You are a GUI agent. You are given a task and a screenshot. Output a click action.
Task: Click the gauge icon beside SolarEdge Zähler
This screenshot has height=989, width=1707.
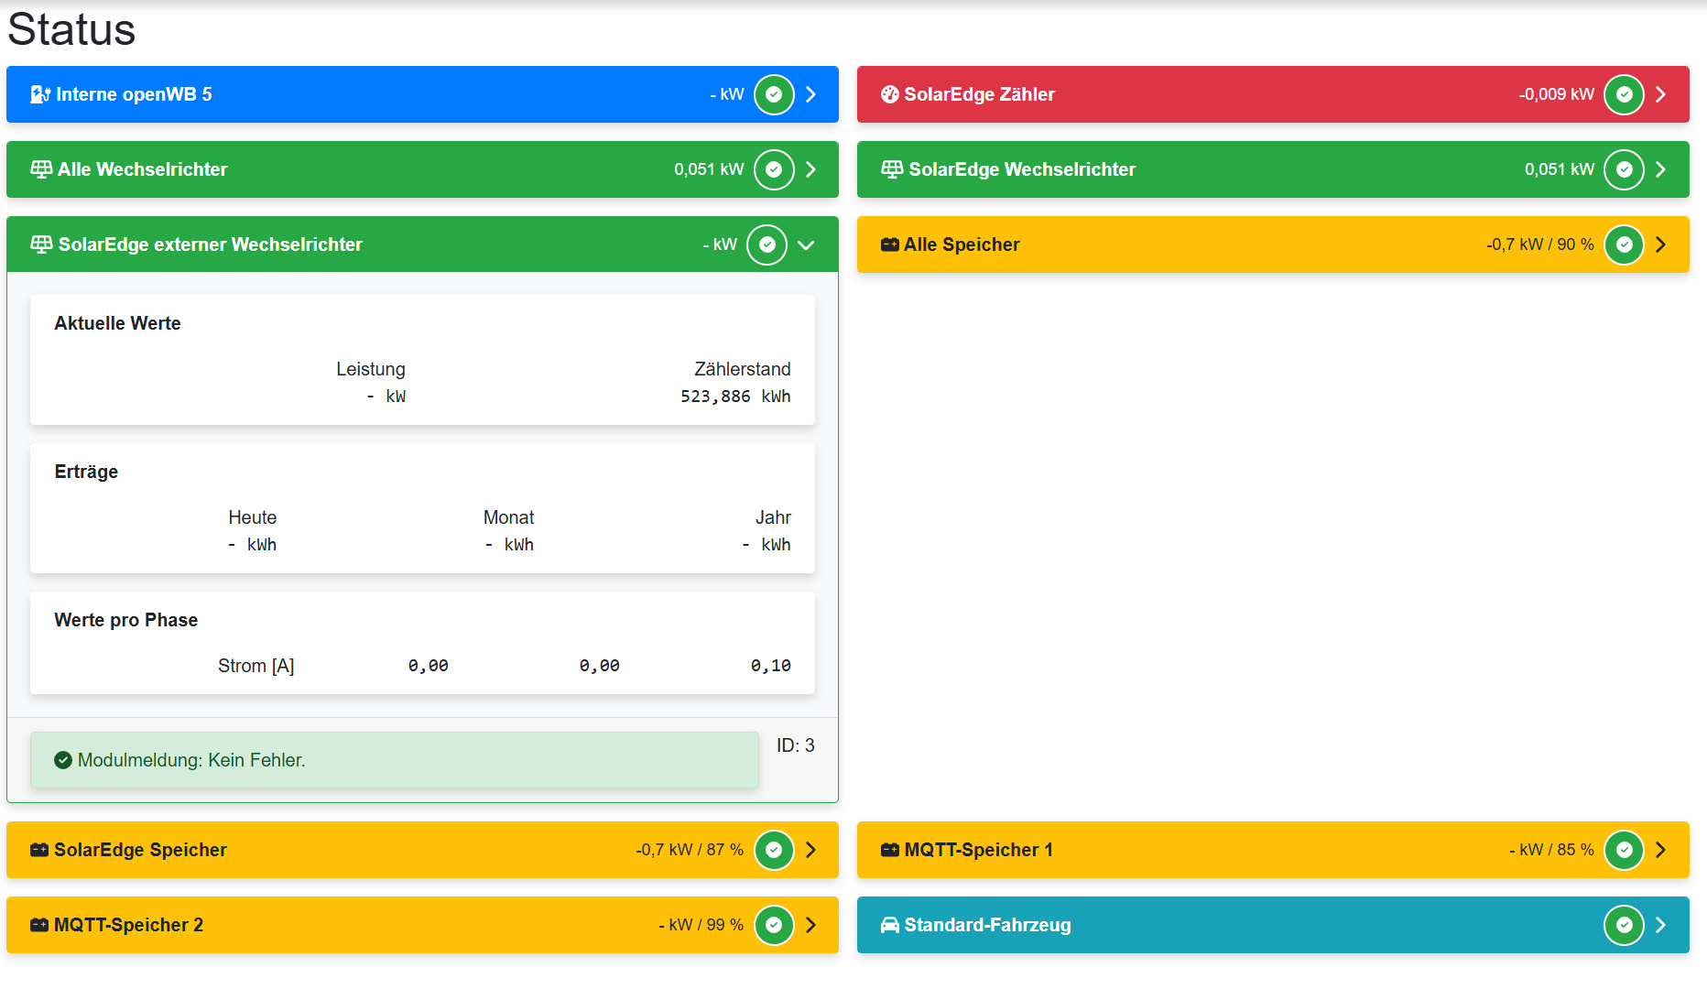click(x=889, y=94)
